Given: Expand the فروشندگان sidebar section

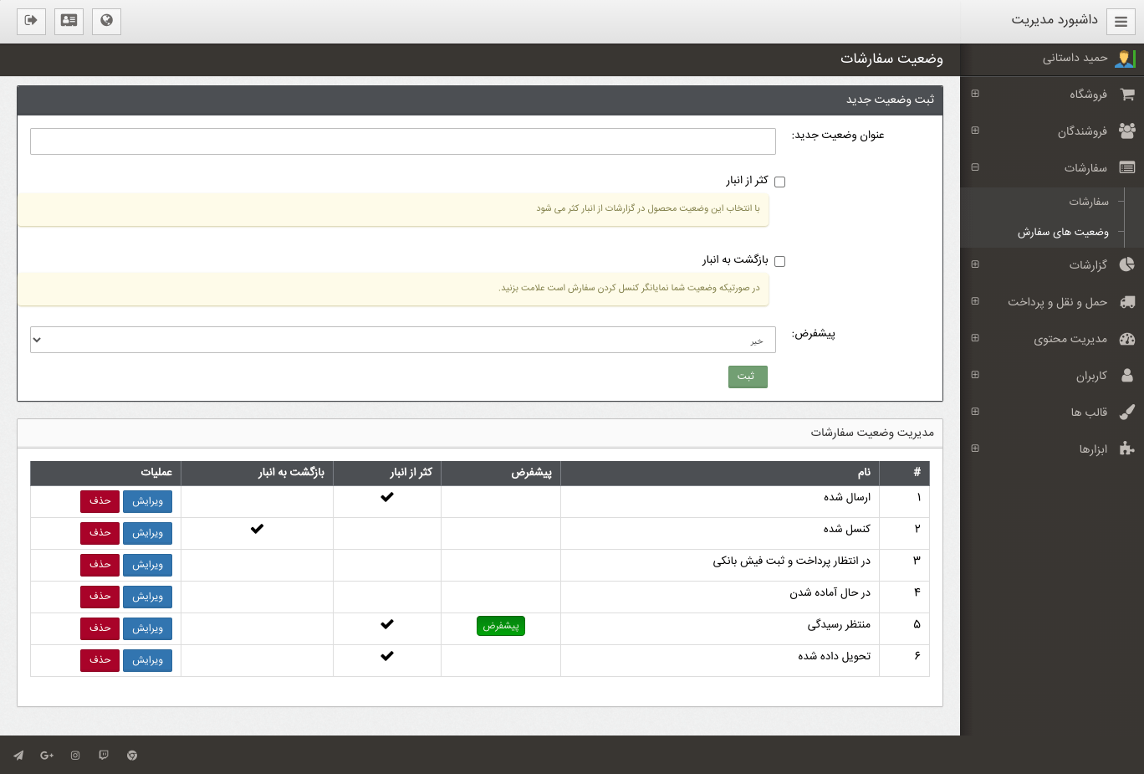Looking at the screenshot, I should tap(975, 131).
